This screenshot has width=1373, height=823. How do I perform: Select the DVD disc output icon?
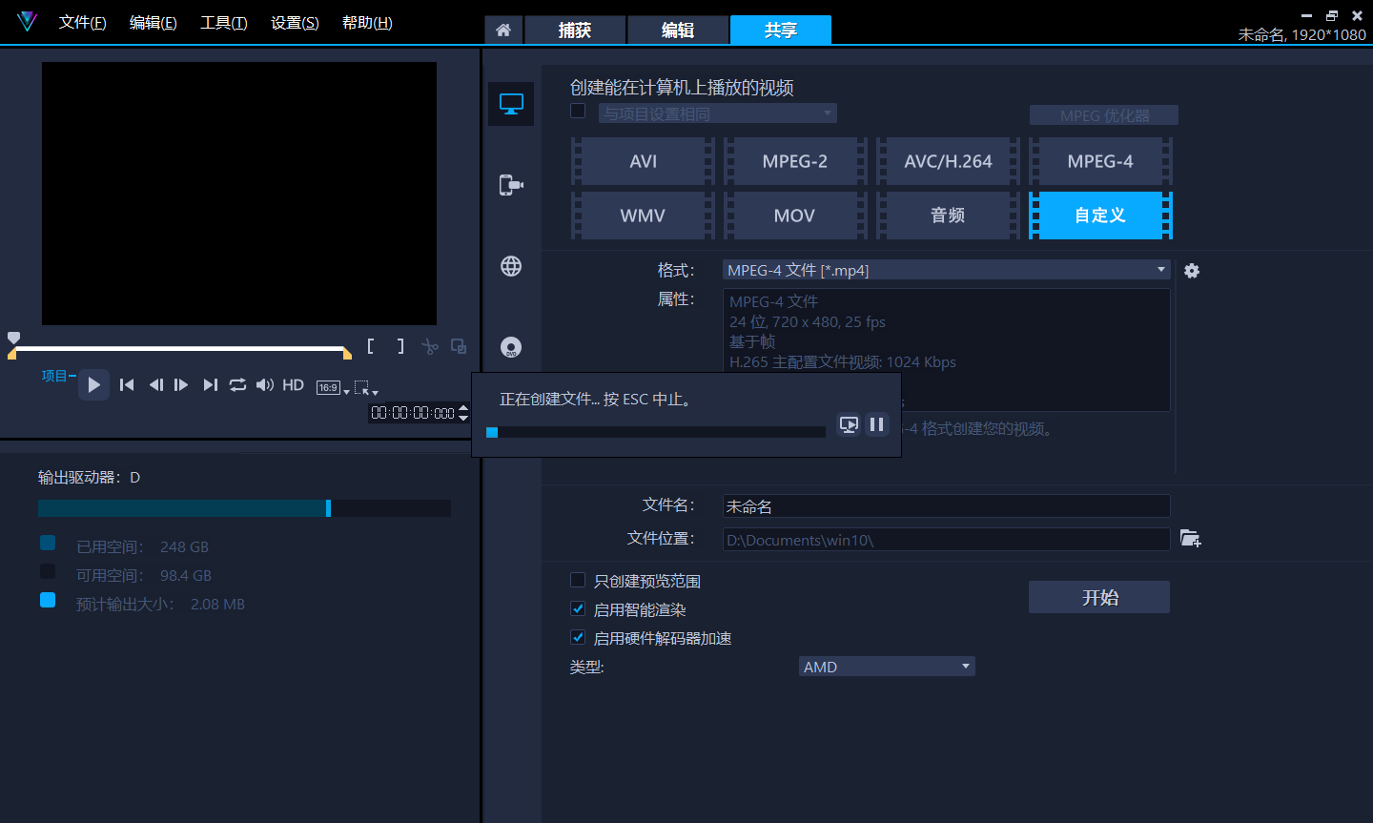511,347
